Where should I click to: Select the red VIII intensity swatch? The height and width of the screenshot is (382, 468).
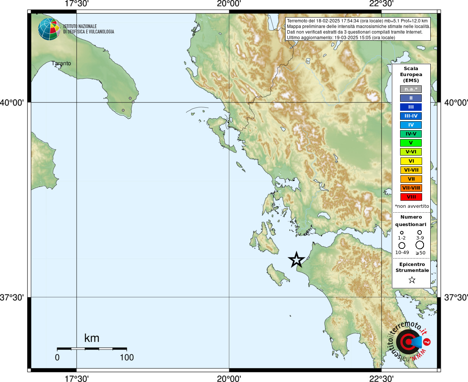point(411,197)
